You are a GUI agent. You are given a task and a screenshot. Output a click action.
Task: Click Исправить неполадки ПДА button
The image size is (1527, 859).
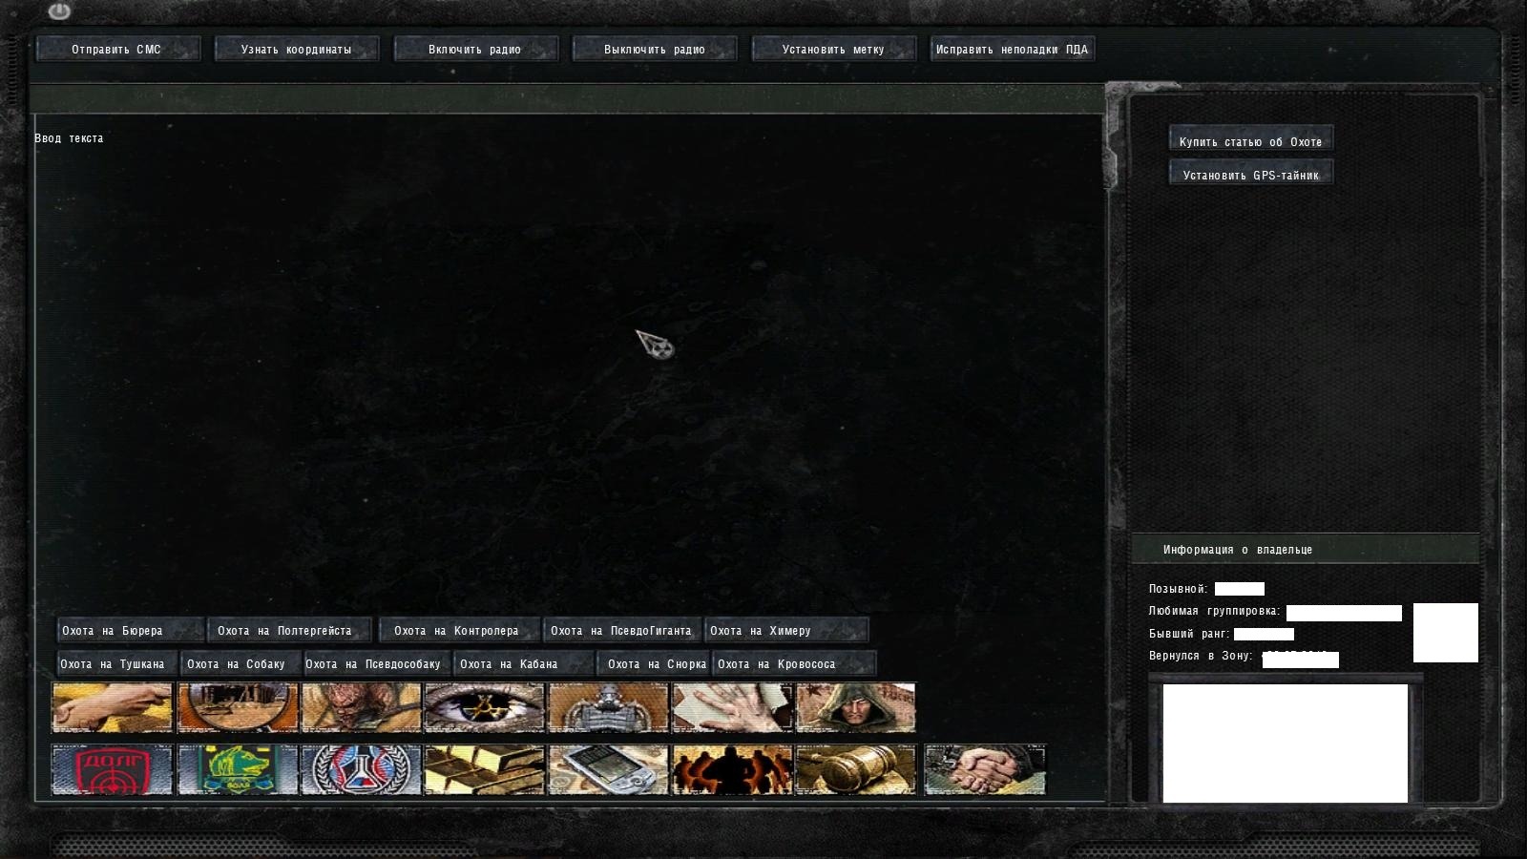(1013, 49)
